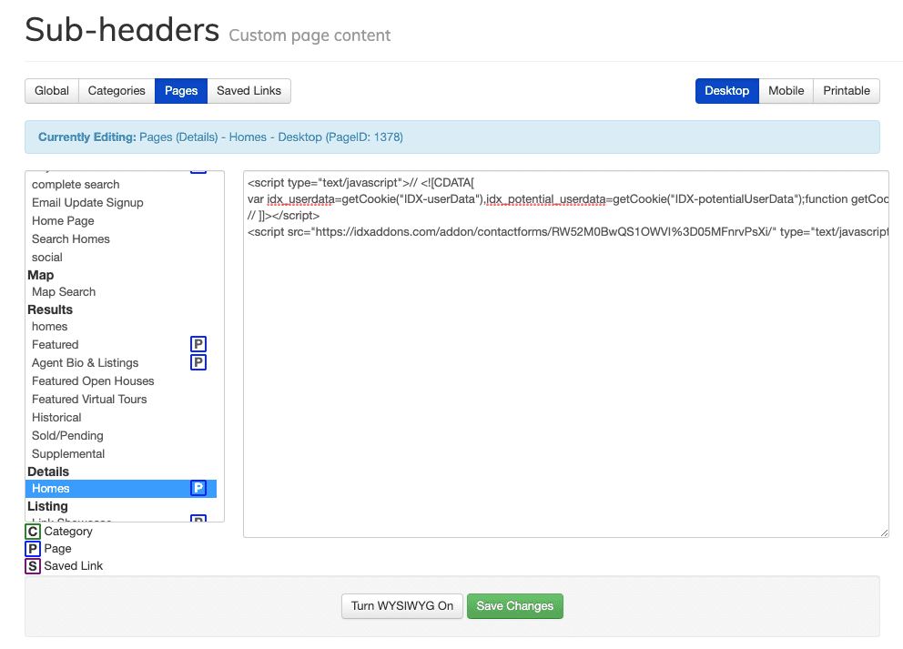
Task: Click the idxaddons script src line
Action: click(568, 232)
